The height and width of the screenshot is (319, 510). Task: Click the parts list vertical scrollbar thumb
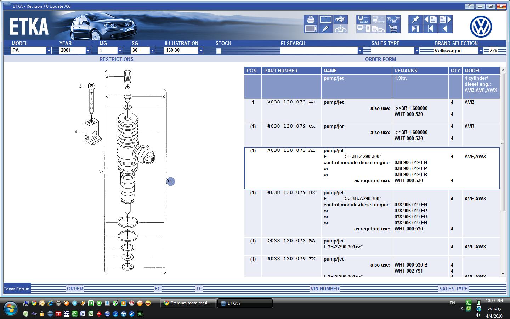503,142
